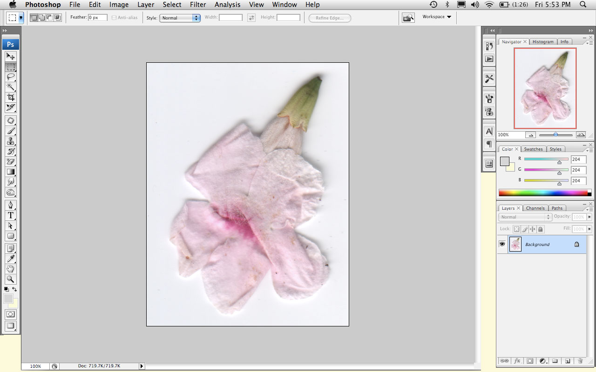Screen dimensions: 596x372
Task: Open the Style dropdown set to Normal
Action: click(180, 18)
